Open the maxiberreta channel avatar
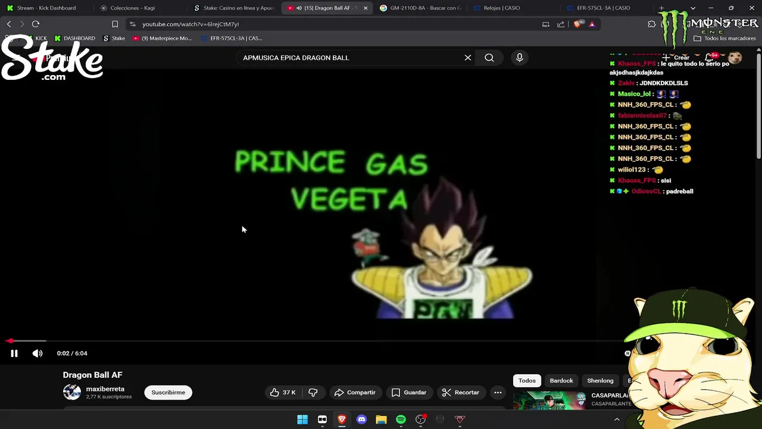The height and width of the screenshot is (429, 762). tap(72, 392)
